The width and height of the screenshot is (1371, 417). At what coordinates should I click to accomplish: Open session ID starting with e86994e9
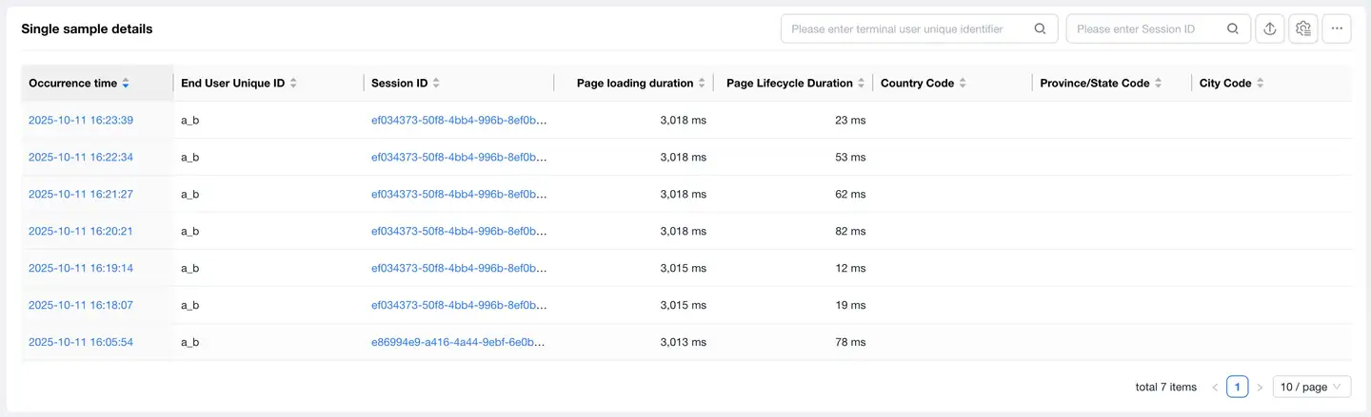point(459,342)
